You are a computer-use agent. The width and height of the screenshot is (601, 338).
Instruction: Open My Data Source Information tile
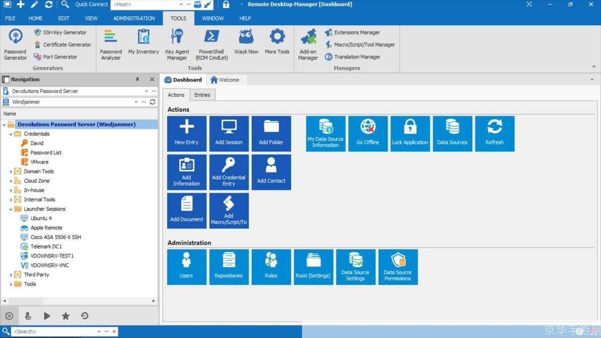click(x=326, y=133)
